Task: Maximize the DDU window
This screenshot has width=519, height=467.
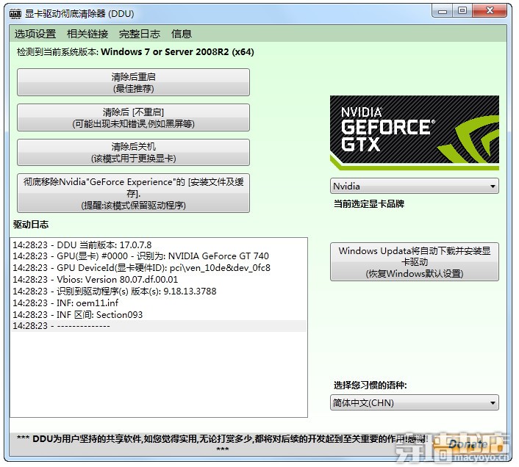Action: [462, 11]
